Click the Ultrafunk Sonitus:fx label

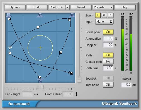tap(119, 104)
